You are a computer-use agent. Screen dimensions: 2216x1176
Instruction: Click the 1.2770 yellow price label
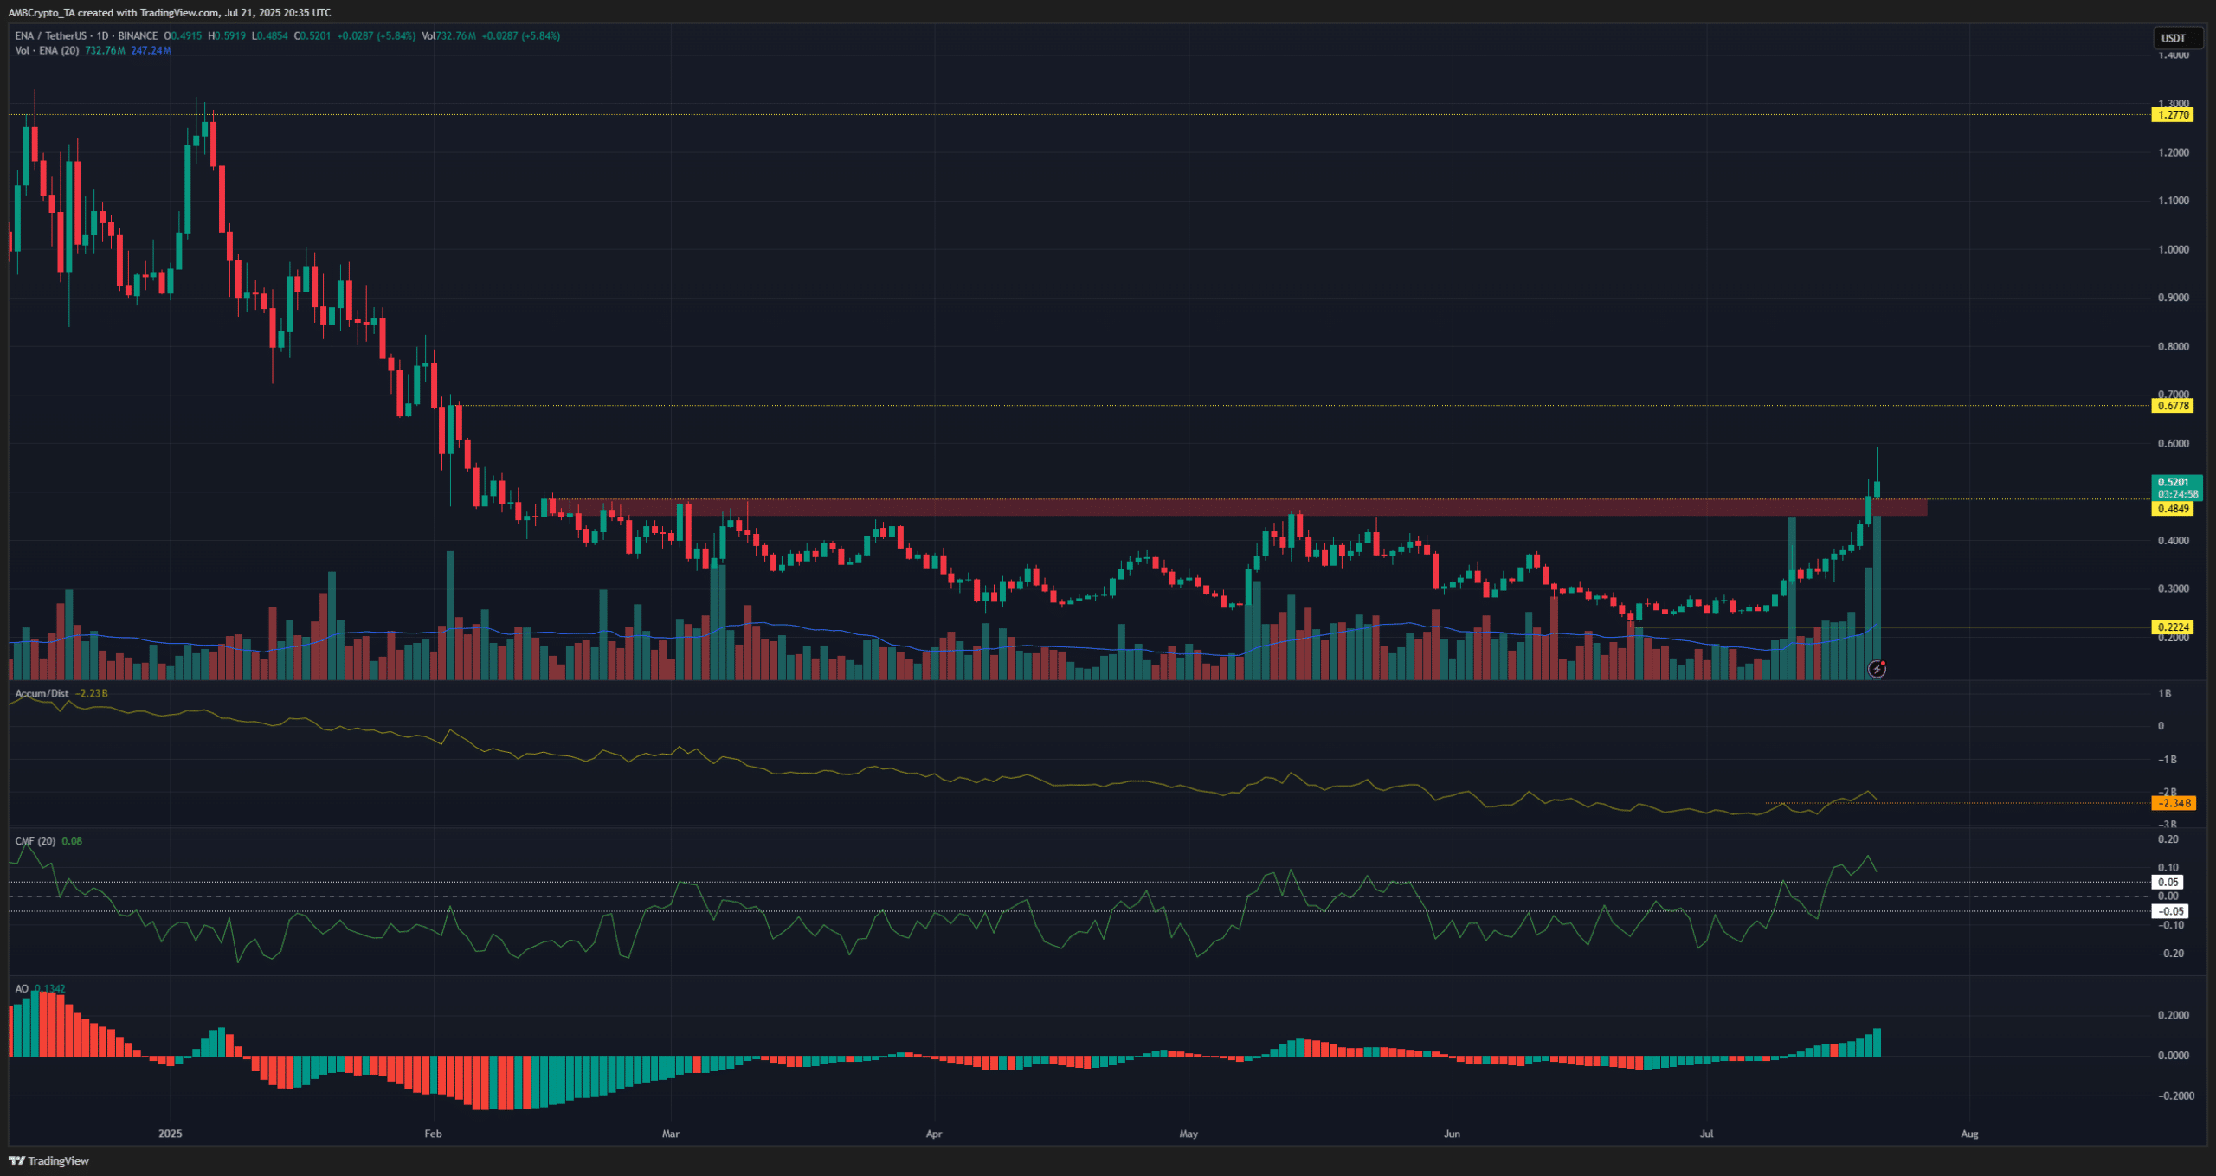(2173, 115)
